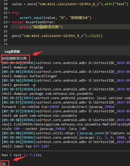
Task: Click the shell input tap 675 1207 line
Action: tap(25, 146)
